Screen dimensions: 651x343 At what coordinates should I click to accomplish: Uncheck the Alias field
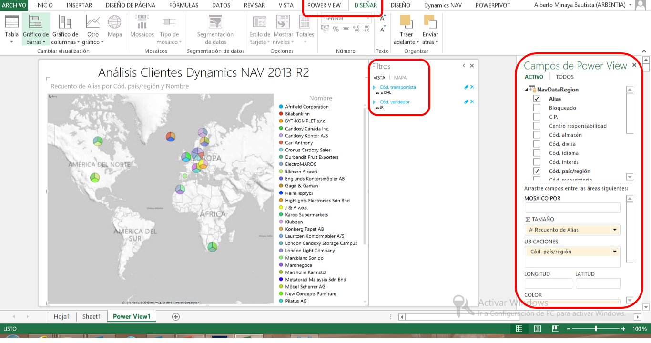point(537,99)
